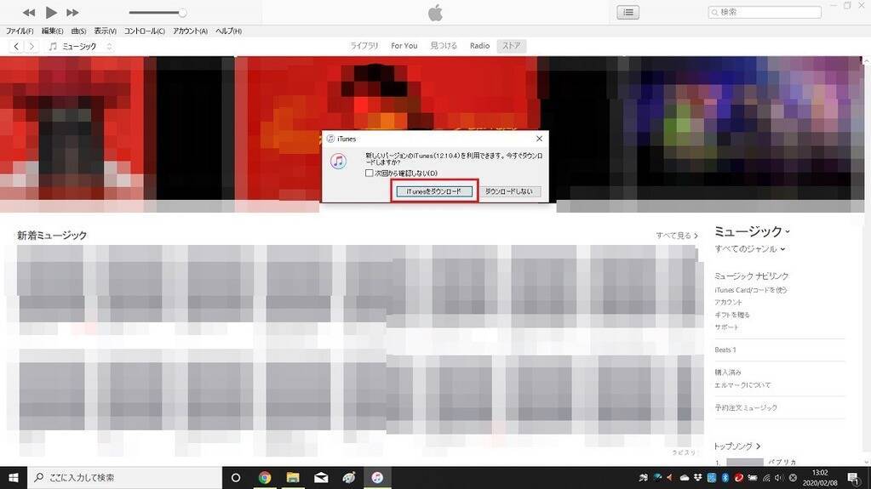The width and height of the screenshot is (871, 489).
Task: Click the search field in iTunes
Action: (765, 12)
